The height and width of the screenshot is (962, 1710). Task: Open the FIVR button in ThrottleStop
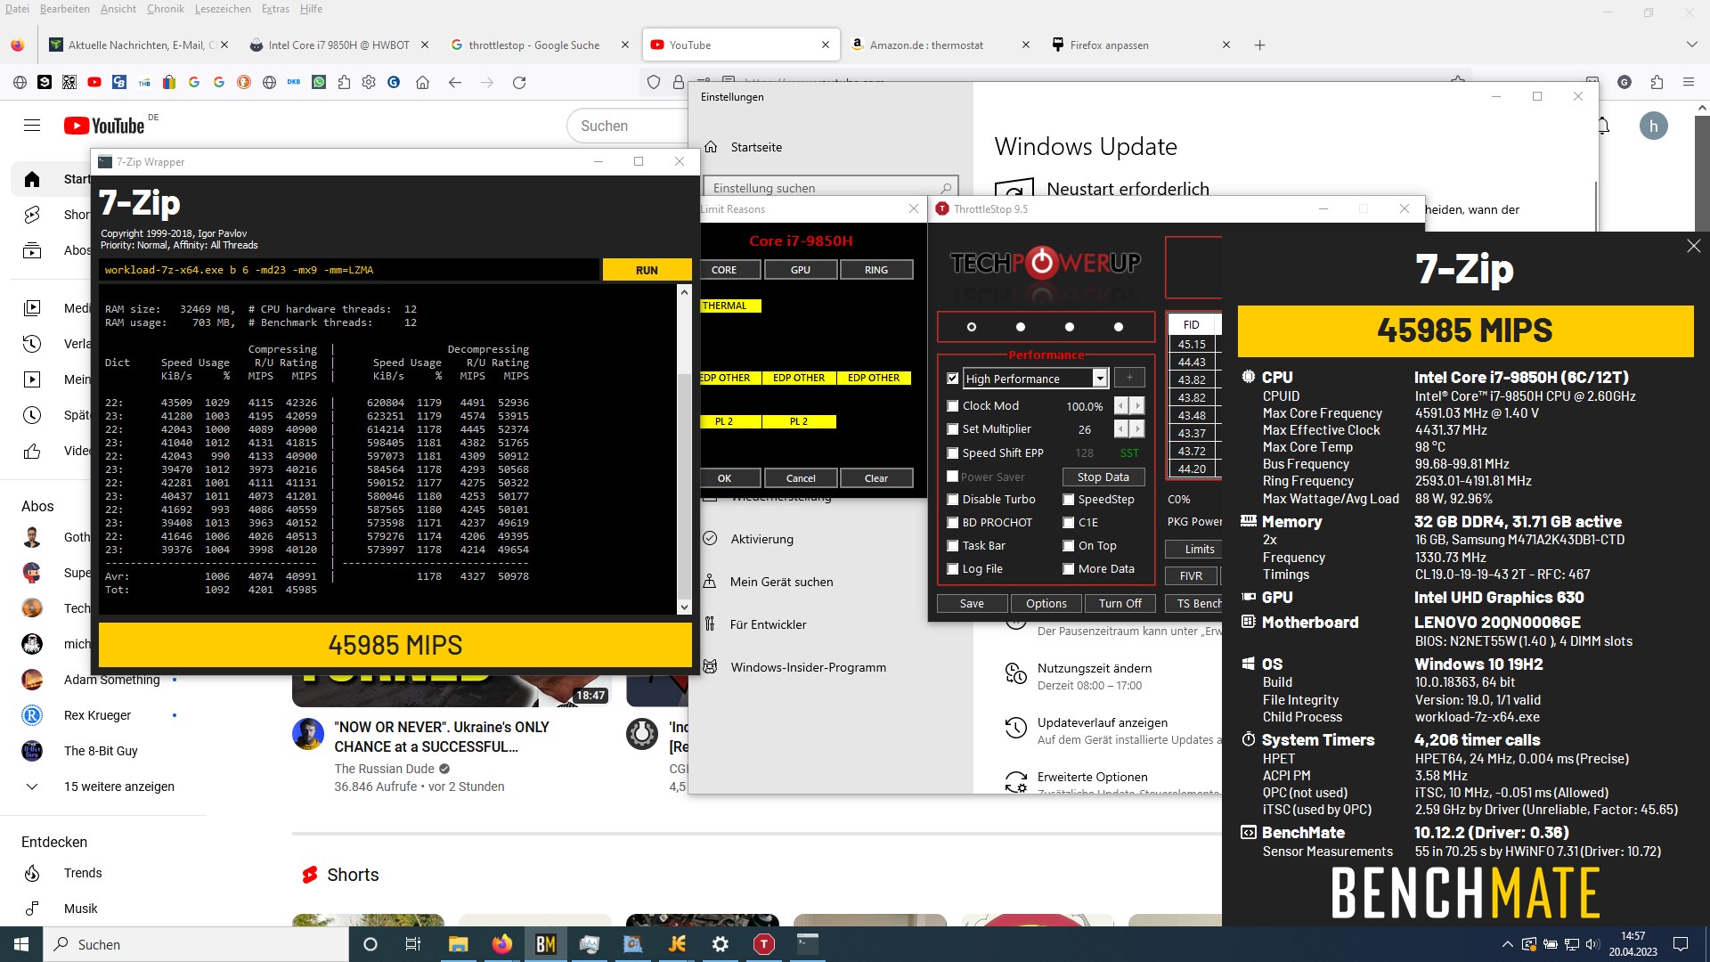pos(1191,575)
